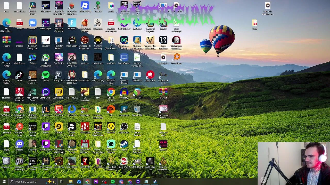Open the Restream Chat shortcut

click(x=19, y=129)
